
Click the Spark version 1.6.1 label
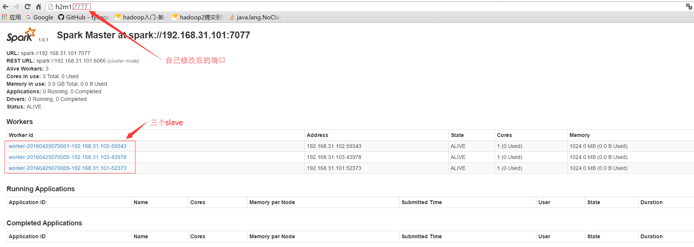(43, 40)
